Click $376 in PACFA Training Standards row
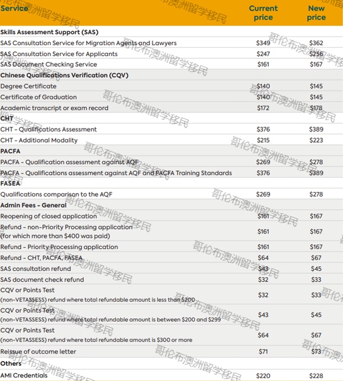This screenshot has width=343, height=381. pos(263,173)
